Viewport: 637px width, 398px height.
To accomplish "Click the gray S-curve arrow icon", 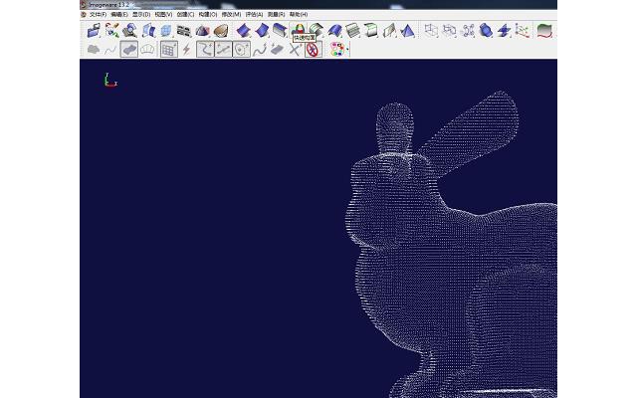I will pos(259,50).
